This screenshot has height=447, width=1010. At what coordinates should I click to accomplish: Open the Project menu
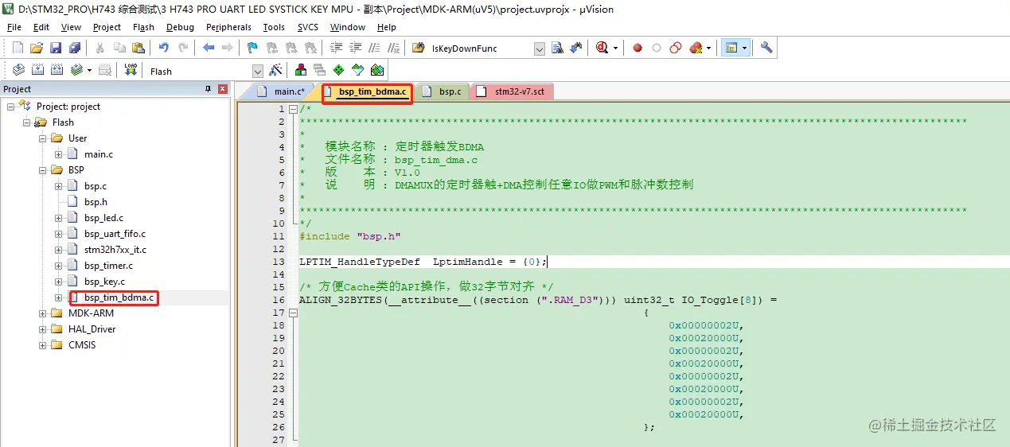[107, 27]
